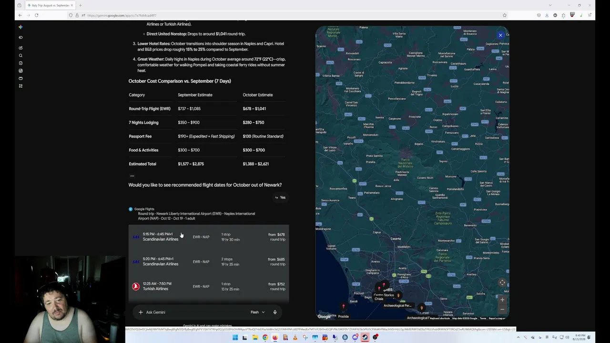Open the Gemini sidebar menu toggle
Image resolution: width=610 pixels, height=343 pixels.
(20, 37)
